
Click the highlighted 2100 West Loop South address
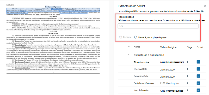point(78,10)
